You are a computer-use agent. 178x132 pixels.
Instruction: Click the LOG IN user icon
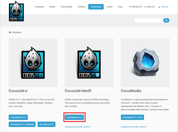pyautogui.click(x=159, y=7)
